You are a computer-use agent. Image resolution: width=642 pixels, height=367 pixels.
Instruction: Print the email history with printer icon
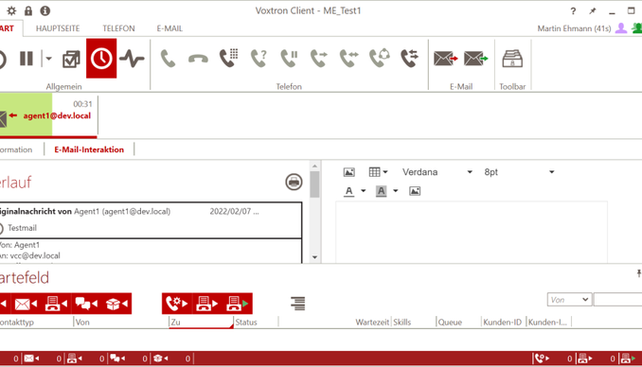pos(294,182)
